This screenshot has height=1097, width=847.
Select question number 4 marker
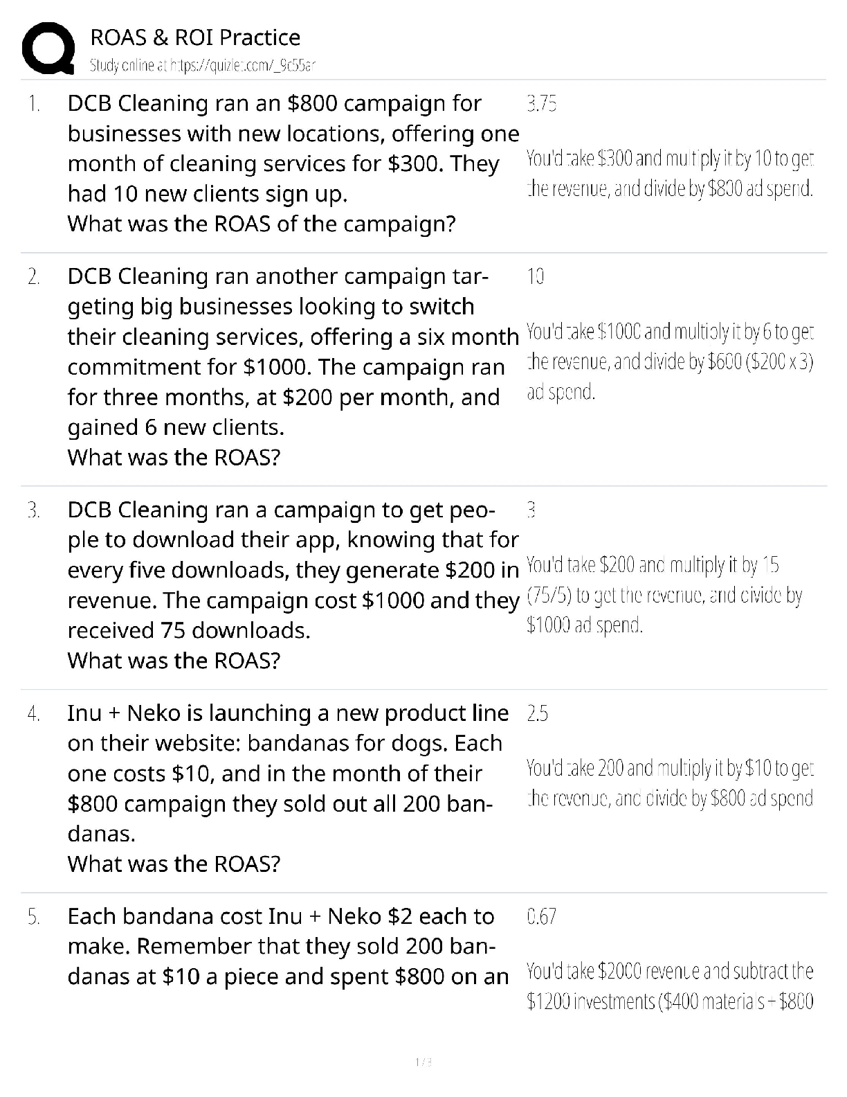click(x=34, y=713)
